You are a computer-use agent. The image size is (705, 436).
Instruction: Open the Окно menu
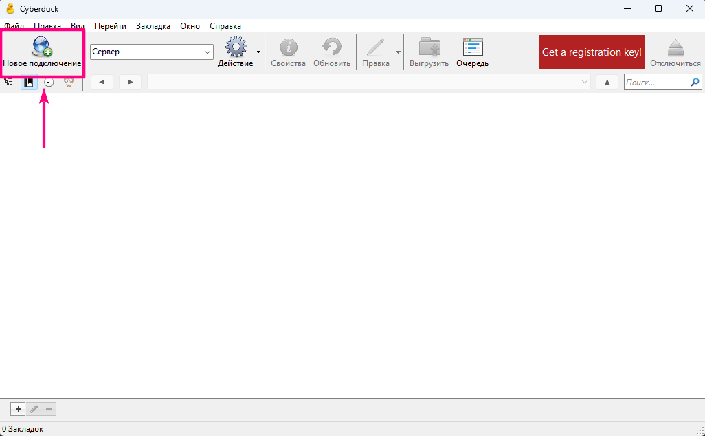pos(190,26)
